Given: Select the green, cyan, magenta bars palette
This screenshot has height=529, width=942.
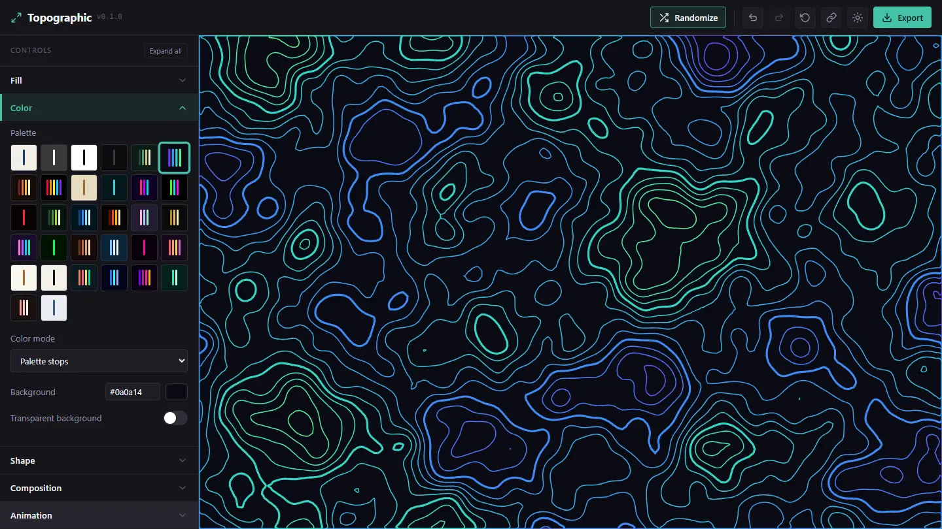Looking at the screenshot, I should click(x=175, y=188).
